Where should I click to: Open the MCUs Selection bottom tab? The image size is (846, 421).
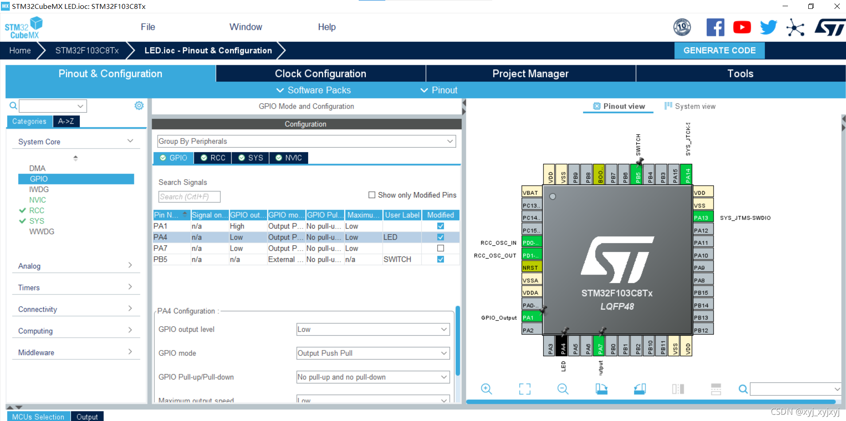tap(38, 417)
